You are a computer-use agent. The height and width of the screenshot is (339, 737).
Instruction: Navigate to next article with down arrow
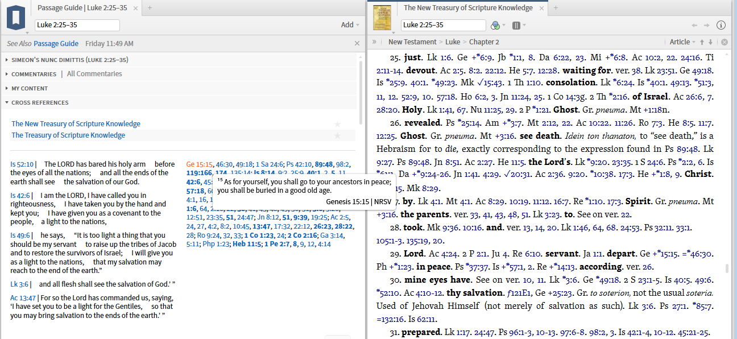click(x=711, y=42)
